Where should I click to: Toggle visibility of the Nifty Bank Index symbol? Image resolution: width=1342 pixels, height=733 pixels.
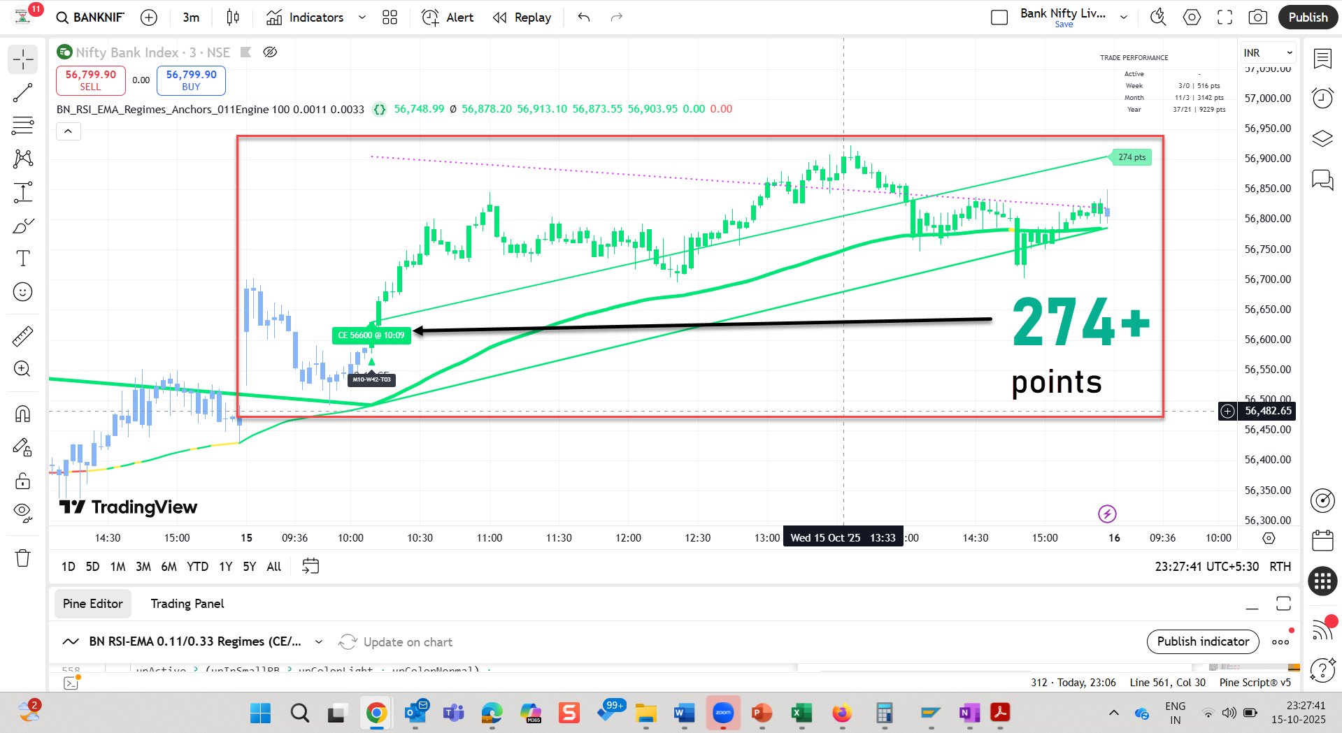coord(270,52)
